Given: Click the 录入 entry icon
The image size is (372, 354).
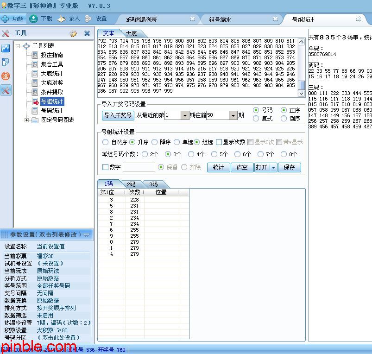Looking at the screenshot, I should pyautogui.click(x=61, y=19).
